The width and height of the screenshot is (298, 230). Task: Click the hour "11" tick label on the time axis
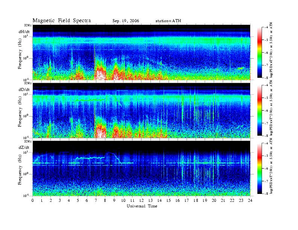[132, 200]
